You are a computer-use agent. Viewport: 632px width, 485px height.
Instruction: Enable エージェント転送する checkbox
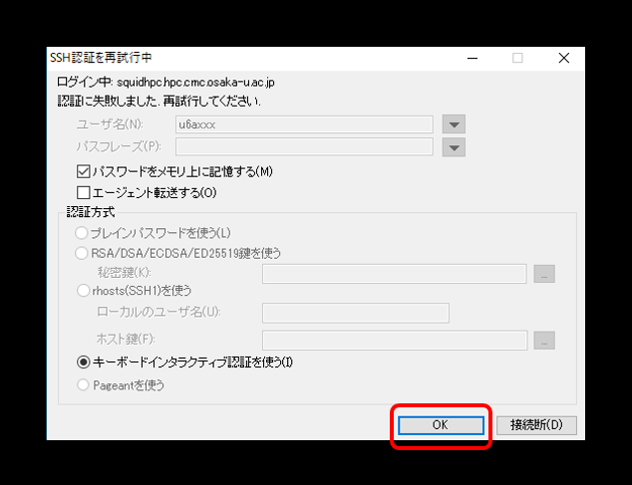(x=84, y=192)
